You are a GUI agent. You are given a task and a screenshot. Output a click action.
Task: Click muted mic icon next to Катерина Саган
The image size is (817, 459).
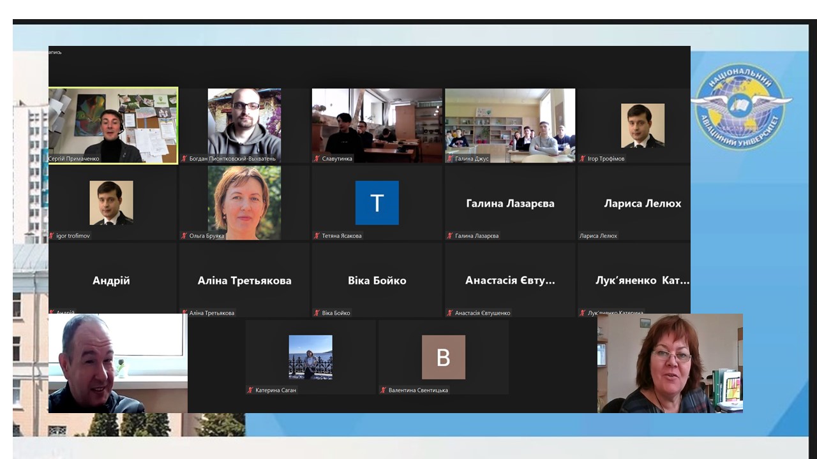(250, 390)
